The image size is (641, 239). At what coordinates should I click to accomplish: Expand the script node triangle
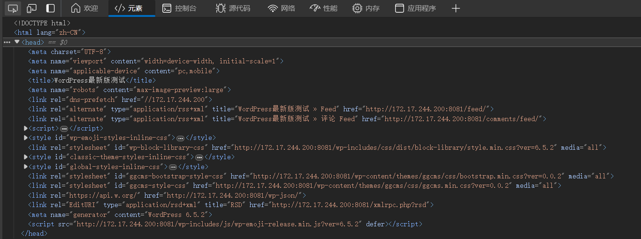point(26,128)
